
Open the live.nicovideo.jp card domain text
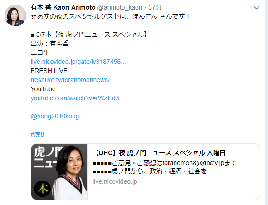tap(115, 181)
